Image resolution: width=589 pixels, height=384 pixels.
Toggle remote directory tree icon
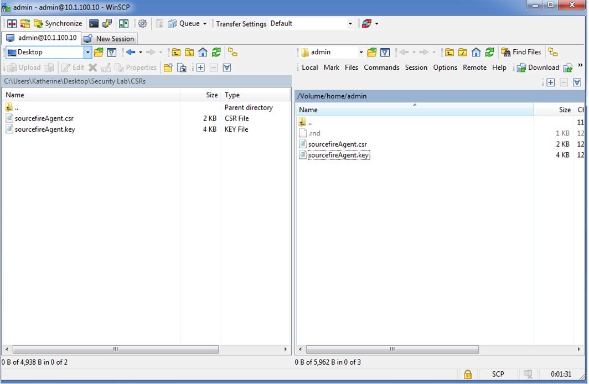[x=553, y=52]
